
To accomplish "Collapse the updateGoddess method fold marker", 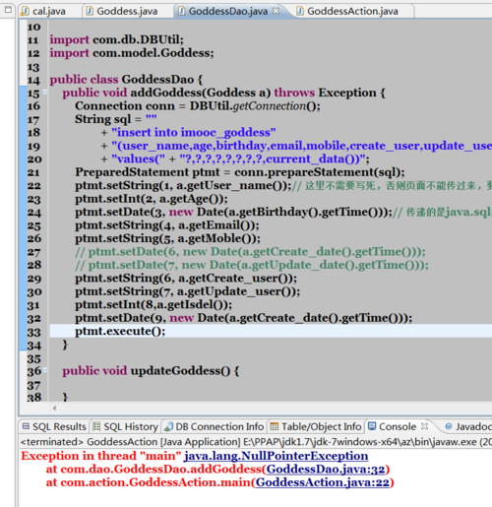I will click(x=45, y=370).
